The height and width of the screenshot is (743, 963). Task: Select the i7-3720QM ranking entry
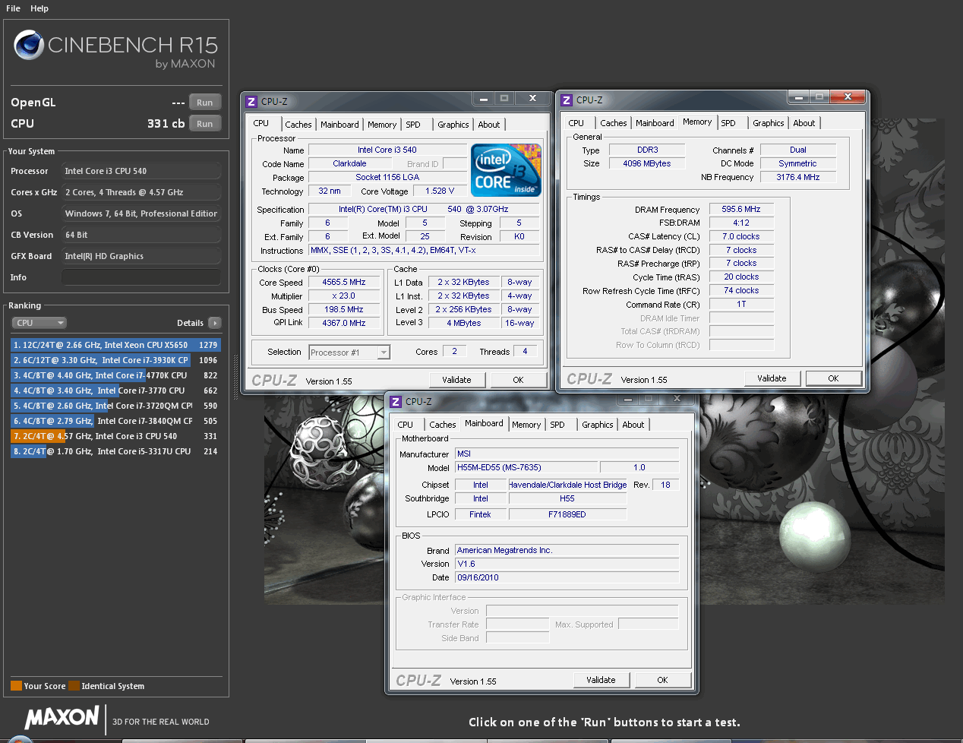point(115,406)
